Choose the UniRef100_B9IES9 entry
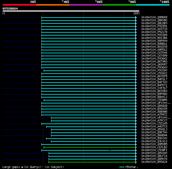This screenshot has width=172, height=169. click(154, 47)
